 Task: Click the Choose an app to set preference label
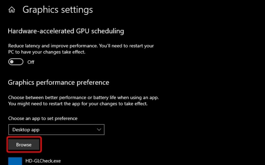click(x=43, y=118)
